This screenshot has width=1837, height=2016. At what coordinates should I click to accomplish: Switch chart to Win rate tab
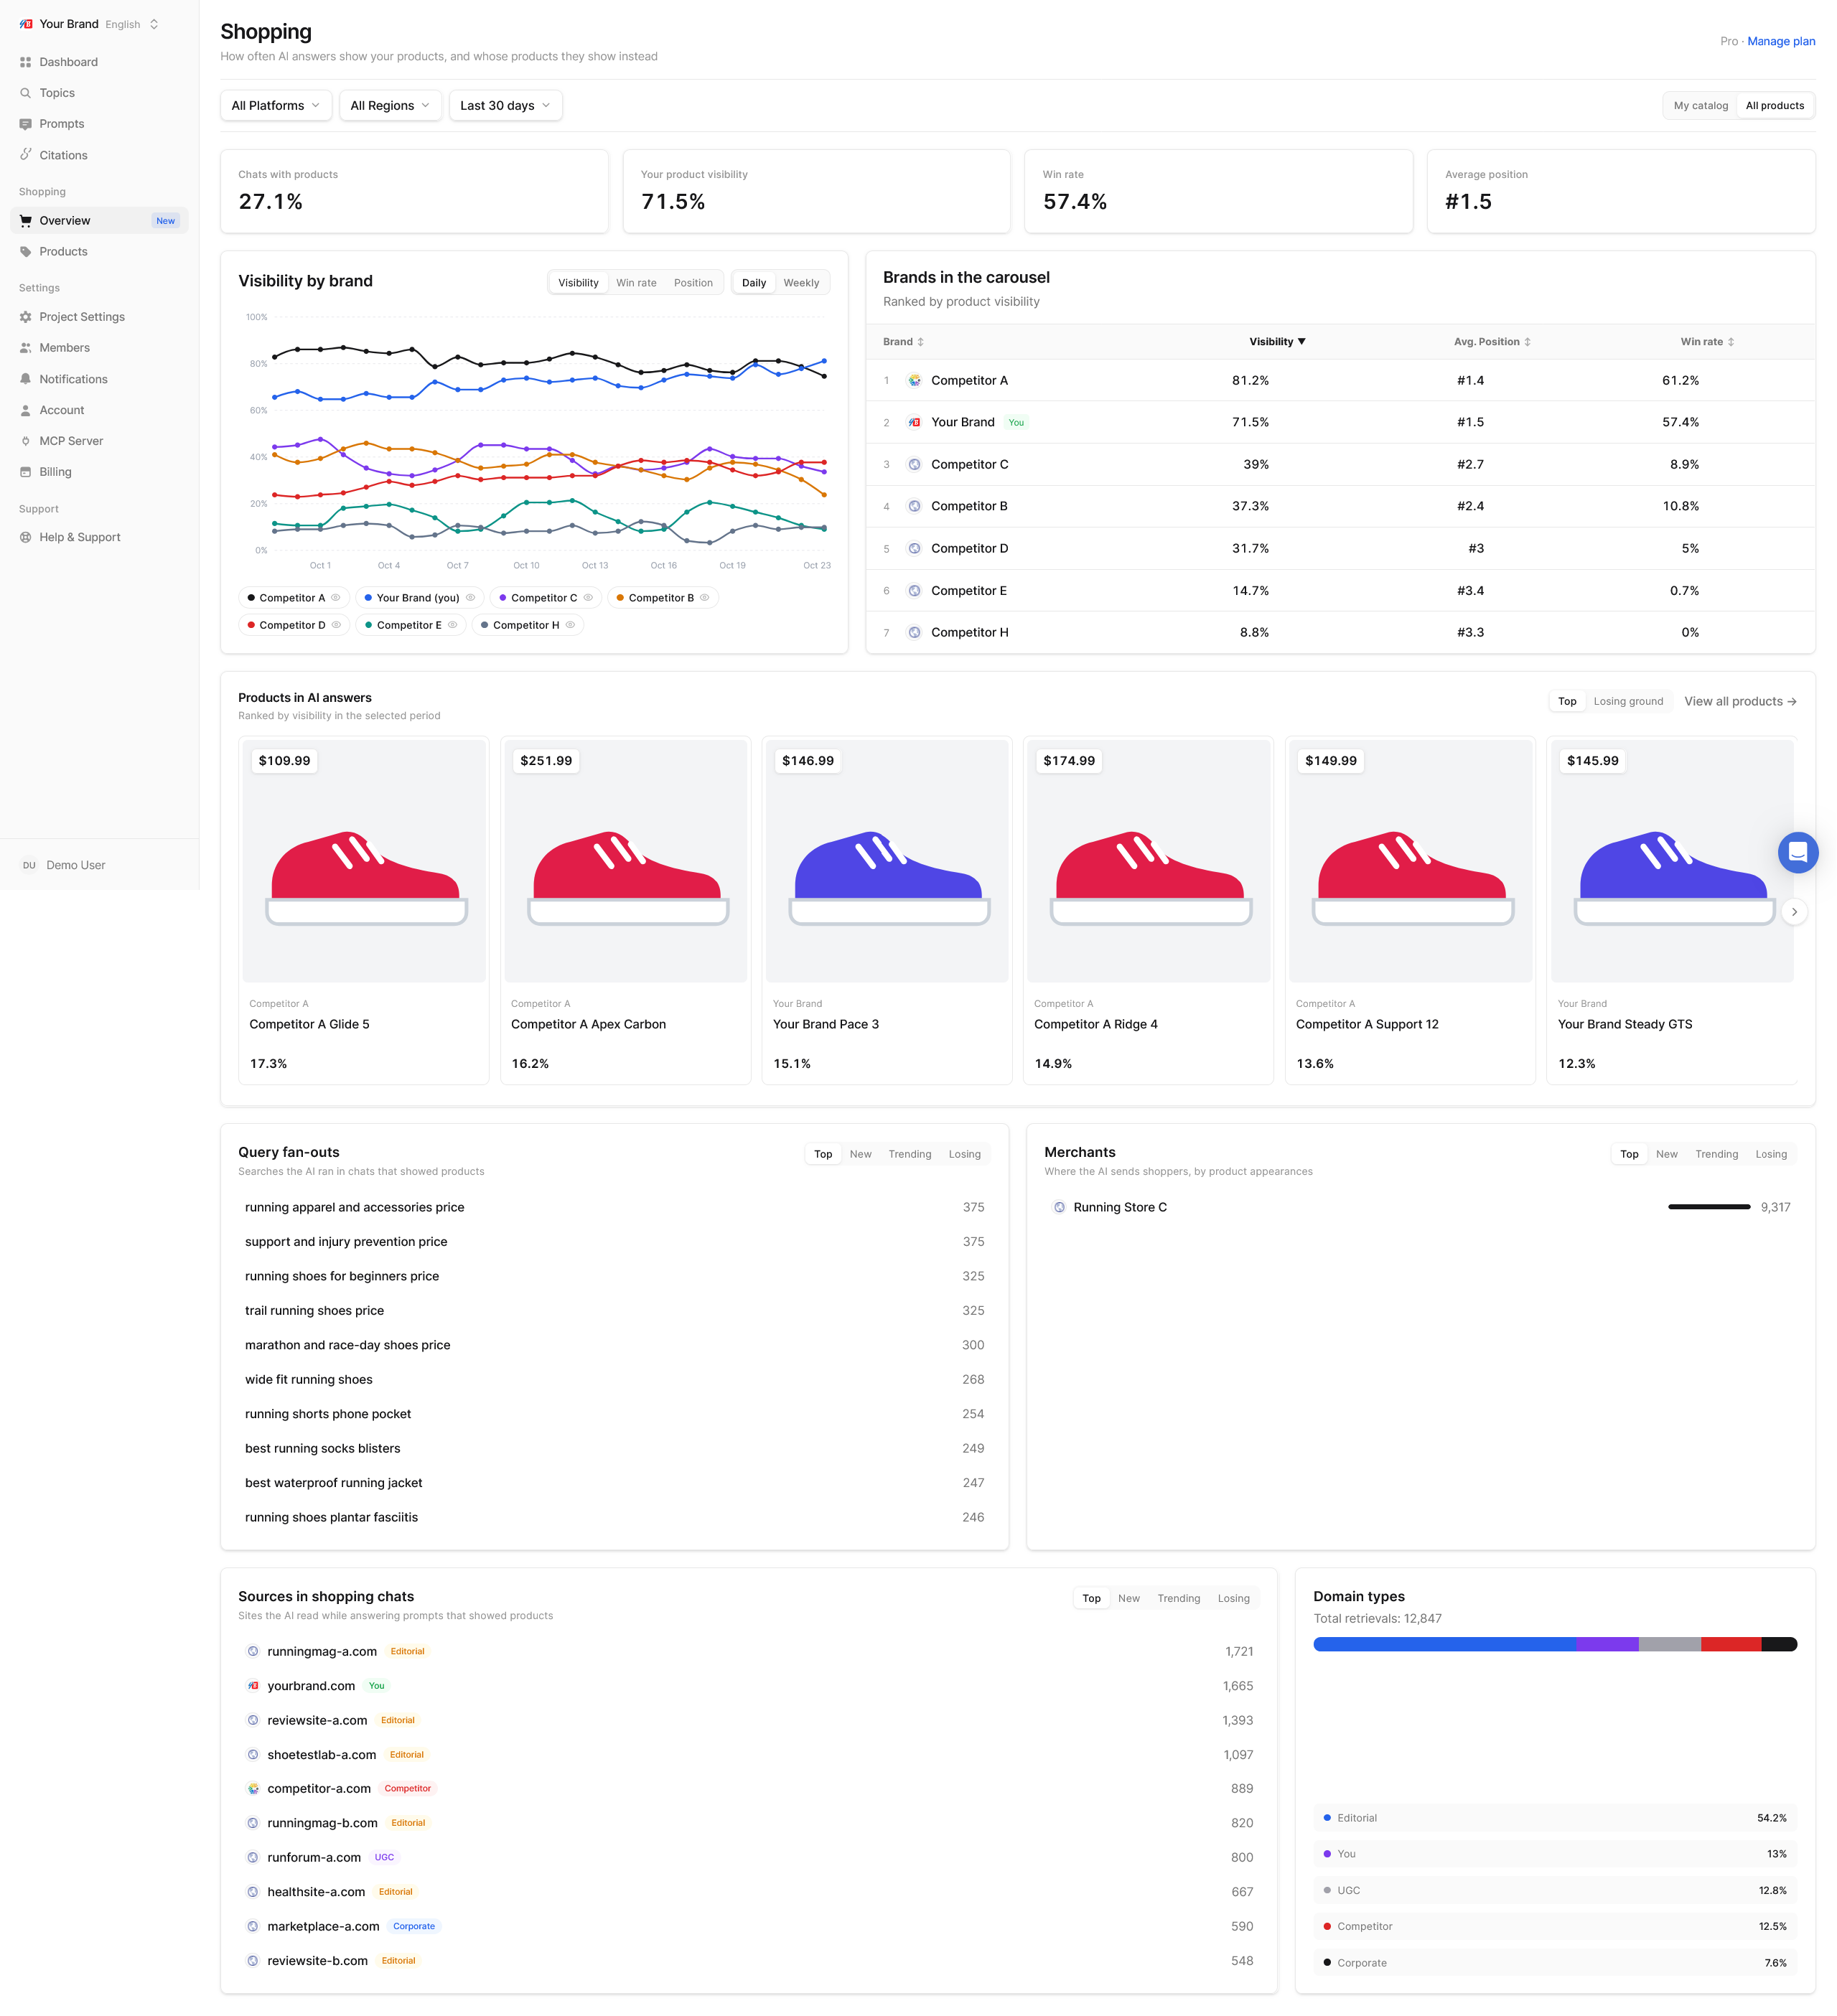coord(636,283)
